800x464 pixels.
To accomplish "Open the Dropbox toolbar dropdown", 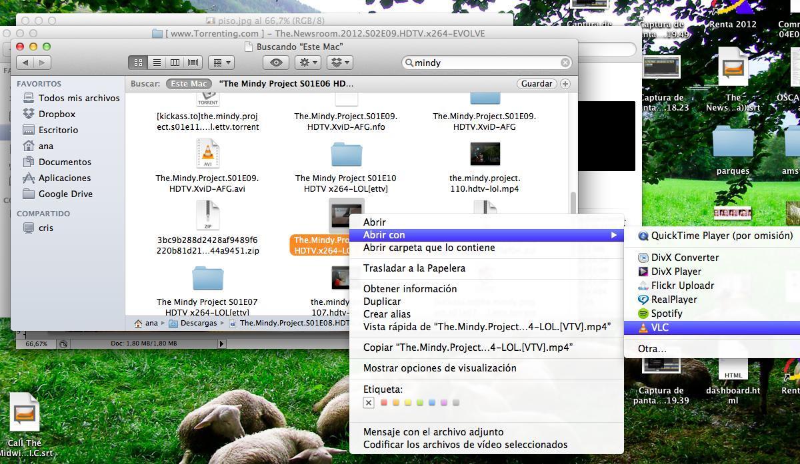I will click(340, 63).
